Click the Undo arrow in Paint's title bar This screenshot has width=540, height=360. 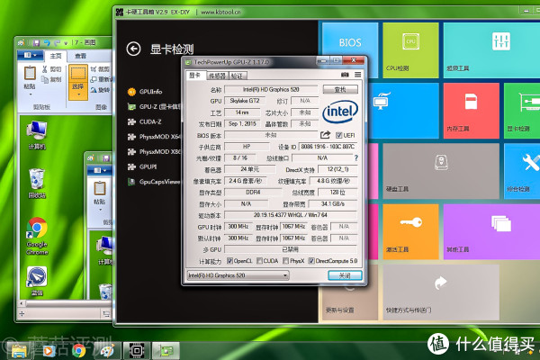click(x=47, y=42)
